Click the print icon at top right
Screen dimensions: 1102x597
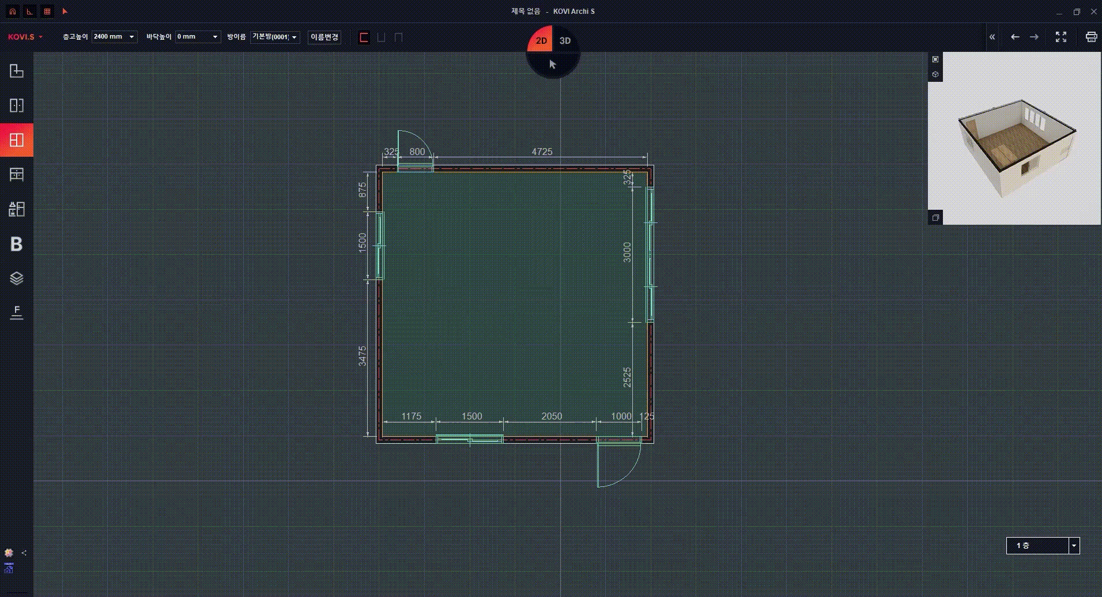(1090, 37)
